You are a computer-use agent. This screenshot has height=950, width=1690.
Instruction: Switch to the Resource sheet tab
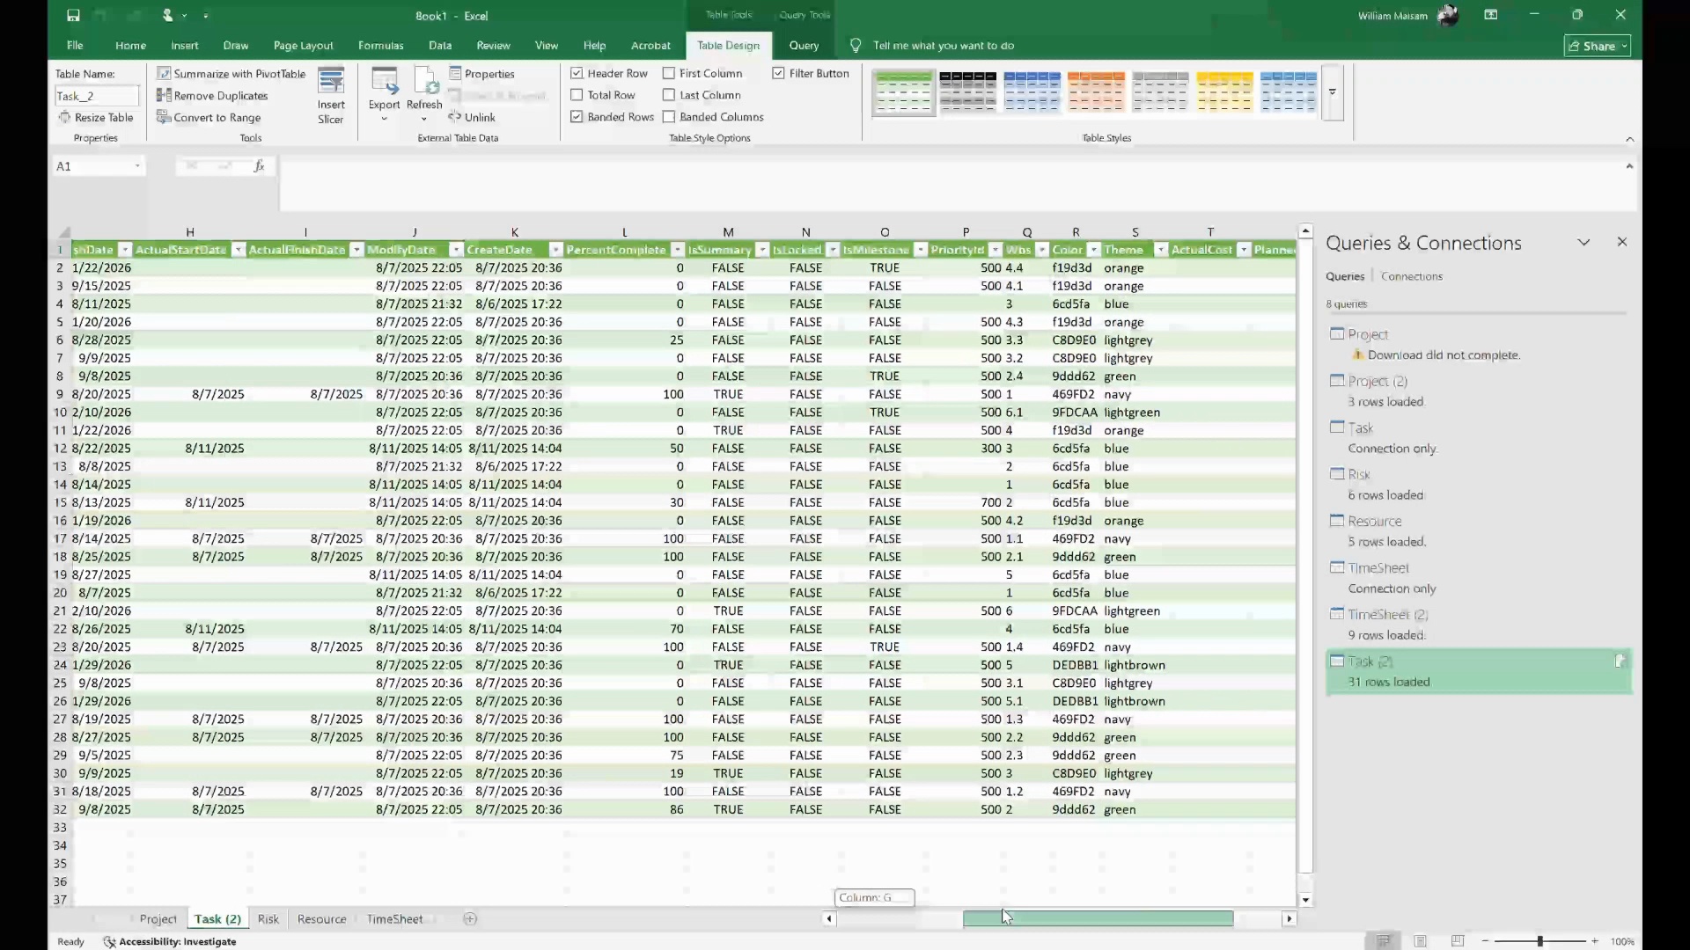pos(321,918)
